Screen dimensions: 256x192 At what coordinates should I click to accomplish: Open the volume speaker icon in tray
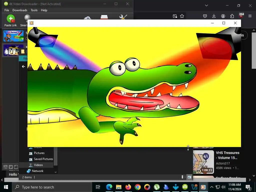223,187
